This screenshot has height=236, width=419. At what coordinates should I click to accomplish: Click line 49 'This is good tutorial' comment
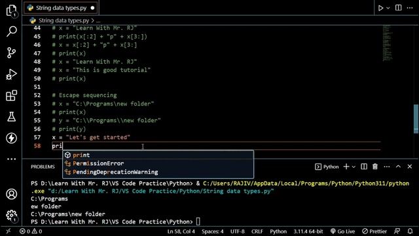pos(101,70)
